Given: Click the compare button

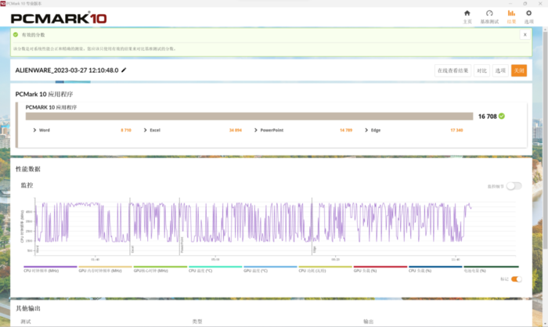Looking at the screenshot, I should pyautogui.click(x=481, y=70).
